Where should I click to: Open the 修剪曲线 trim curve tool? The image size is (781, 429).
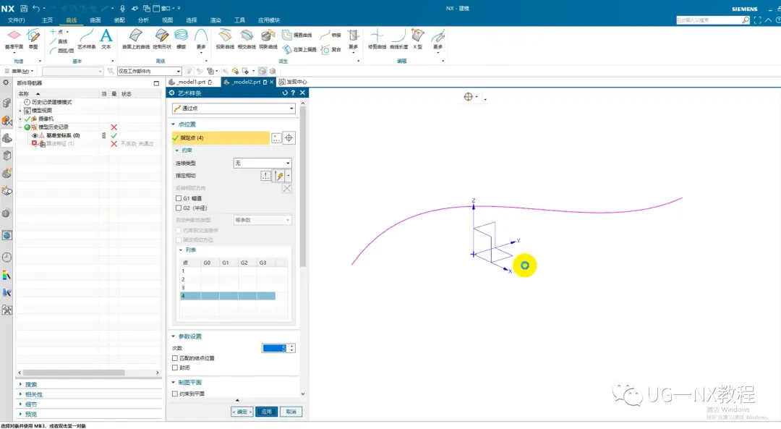[377, 39]
